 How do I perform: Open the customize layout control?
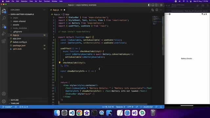[x=161, y=5]
